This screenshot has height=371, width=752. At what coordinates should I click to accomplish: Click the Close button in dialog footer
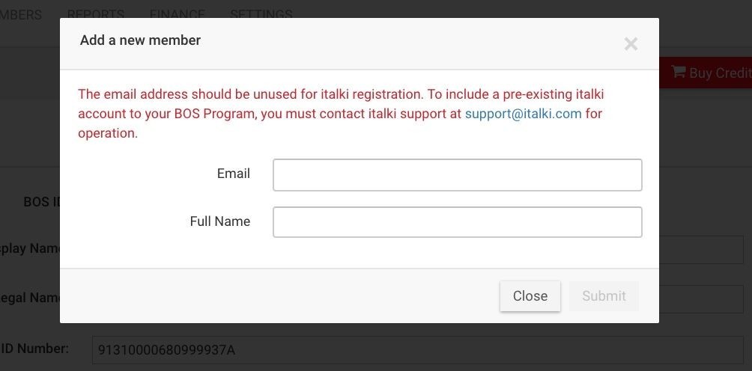click(530, 296)
